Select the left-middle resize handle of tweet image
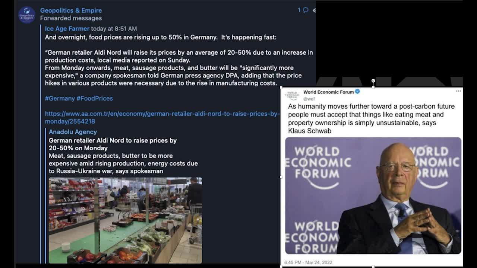The image size is (477, 268). [281, 177]
